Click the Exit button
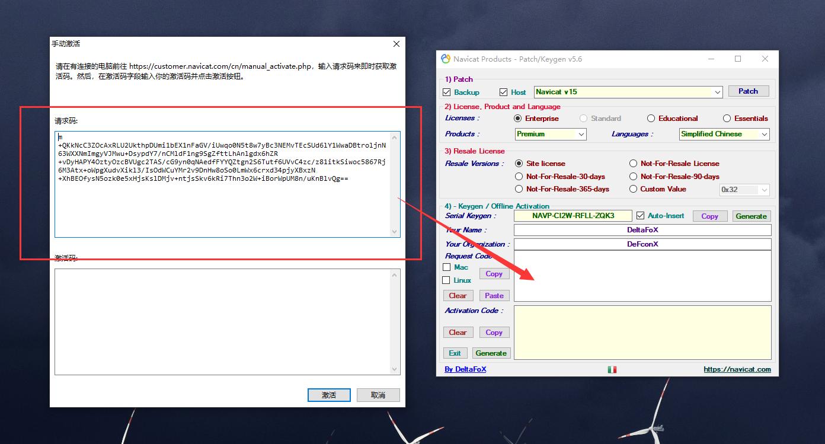825x444 pixels. point(455,353)
